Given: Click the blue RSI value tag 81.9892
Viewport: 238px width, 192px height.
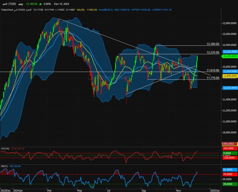Looking at the screenshot, I should coord(230,170).
